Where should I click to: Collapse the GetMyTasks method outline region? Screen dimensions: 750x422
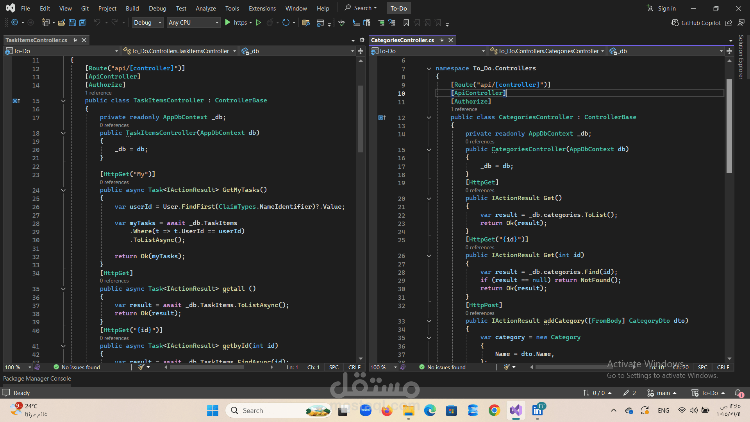click(63, 190)
